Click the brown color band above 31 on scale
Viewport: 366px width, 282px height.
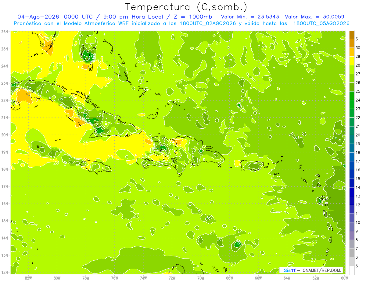coord(352,35)
